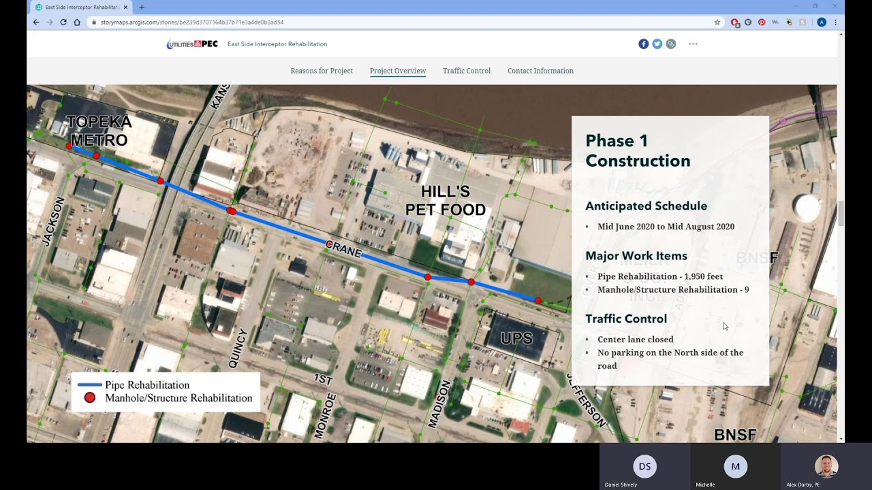Click the UPS map label

tap(516, 338)
